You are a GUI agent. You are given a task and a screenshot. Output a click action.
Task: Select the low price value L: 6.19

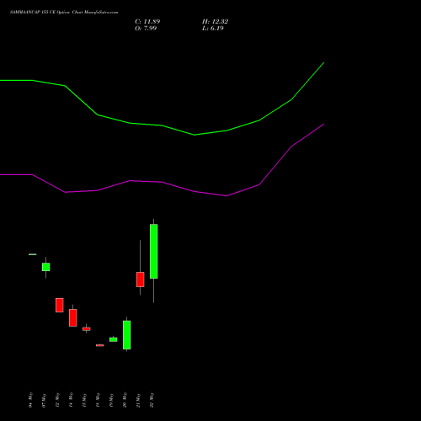(x=213, y=29)
